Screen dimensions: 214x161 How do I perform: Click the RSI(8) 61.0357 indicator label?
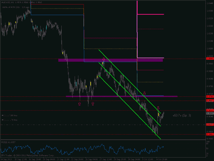coord(8,142)
